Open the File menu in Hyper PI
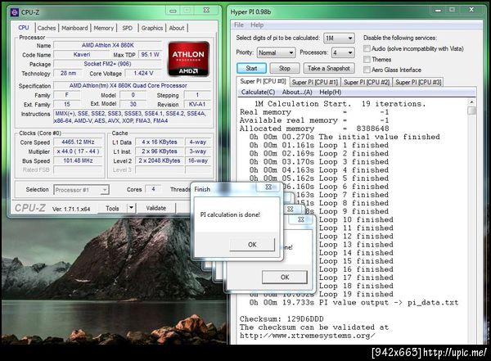 pos(239,25)
